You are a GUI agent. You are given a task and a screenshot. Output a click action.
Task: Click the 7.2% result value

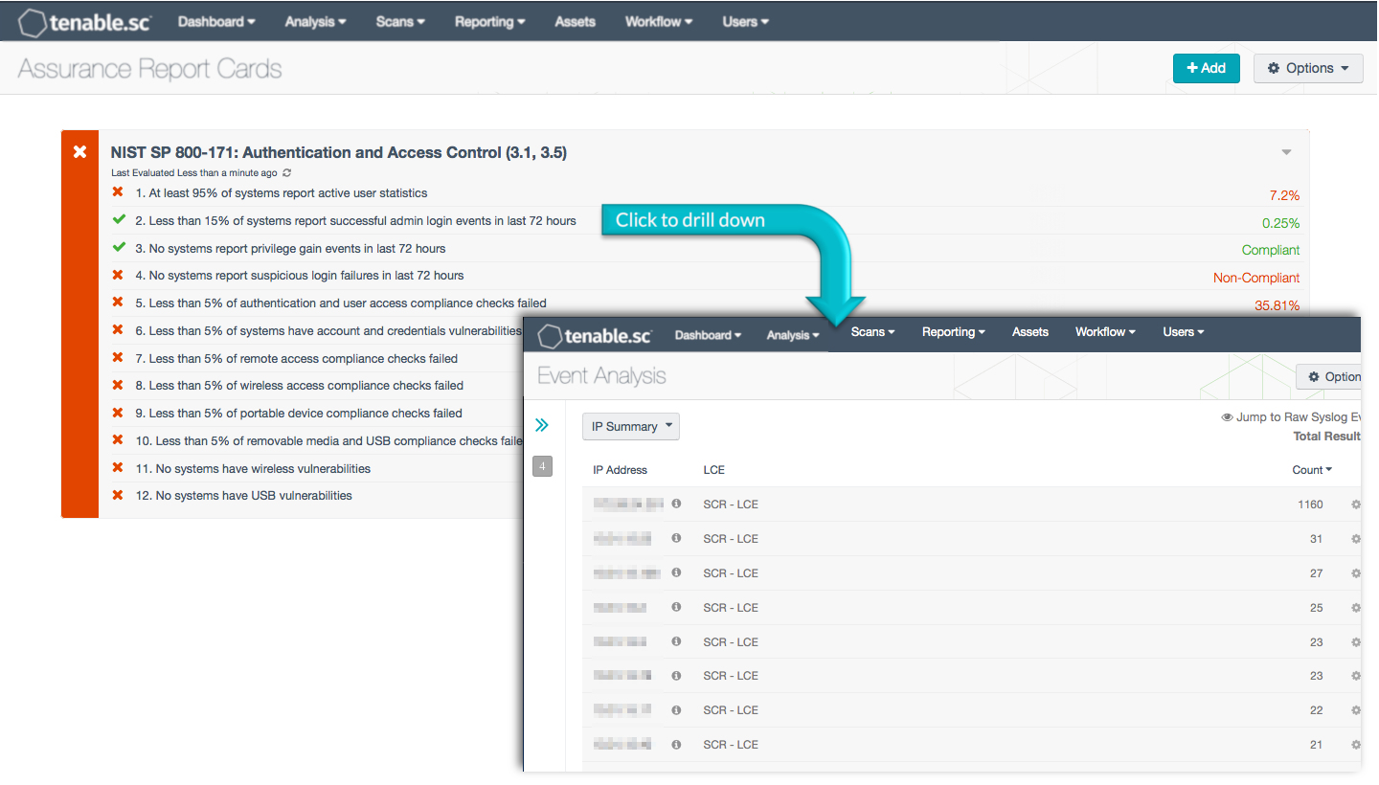pyautogui.click(x=1284, y=195)
